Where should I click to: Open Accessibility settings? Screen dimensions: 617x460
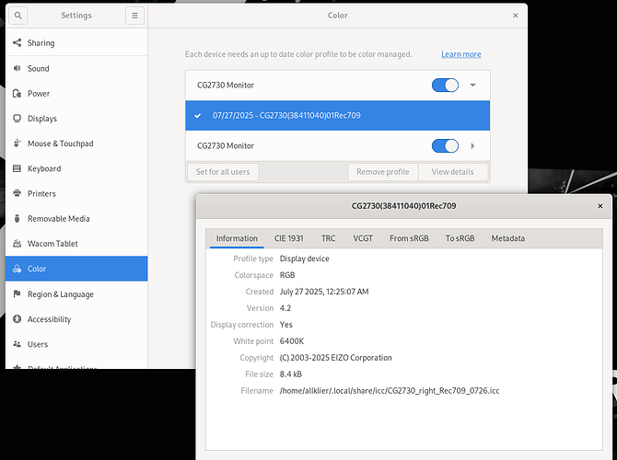(x=76, y=319)
